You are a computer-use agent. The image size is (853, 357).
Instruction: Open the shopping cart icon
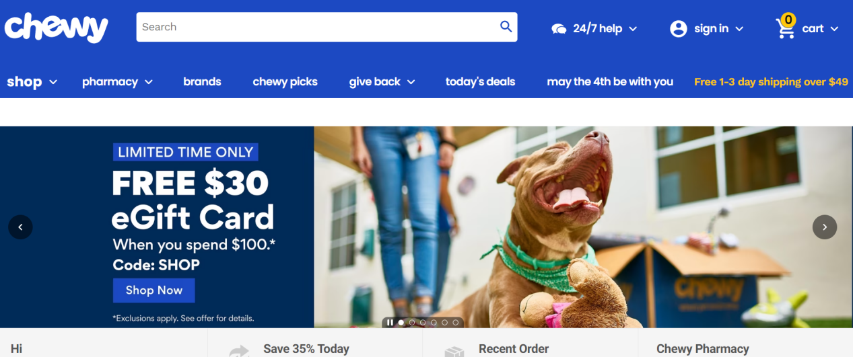tap(786, 27)
